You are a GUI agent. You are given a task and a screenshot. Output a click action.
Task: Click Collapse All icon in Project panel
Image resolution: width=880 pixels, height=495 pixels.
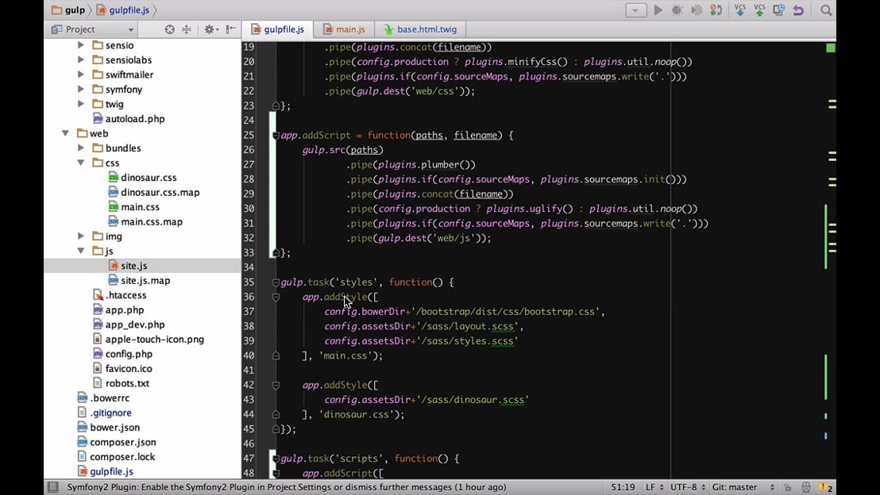[187, 29]
